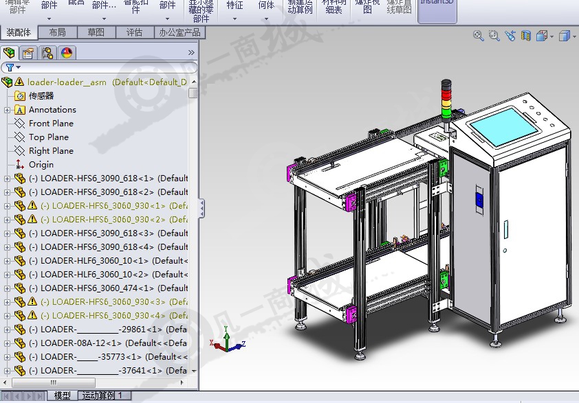Switch to the 布局 ribbon tab

(x=58, y=32)
